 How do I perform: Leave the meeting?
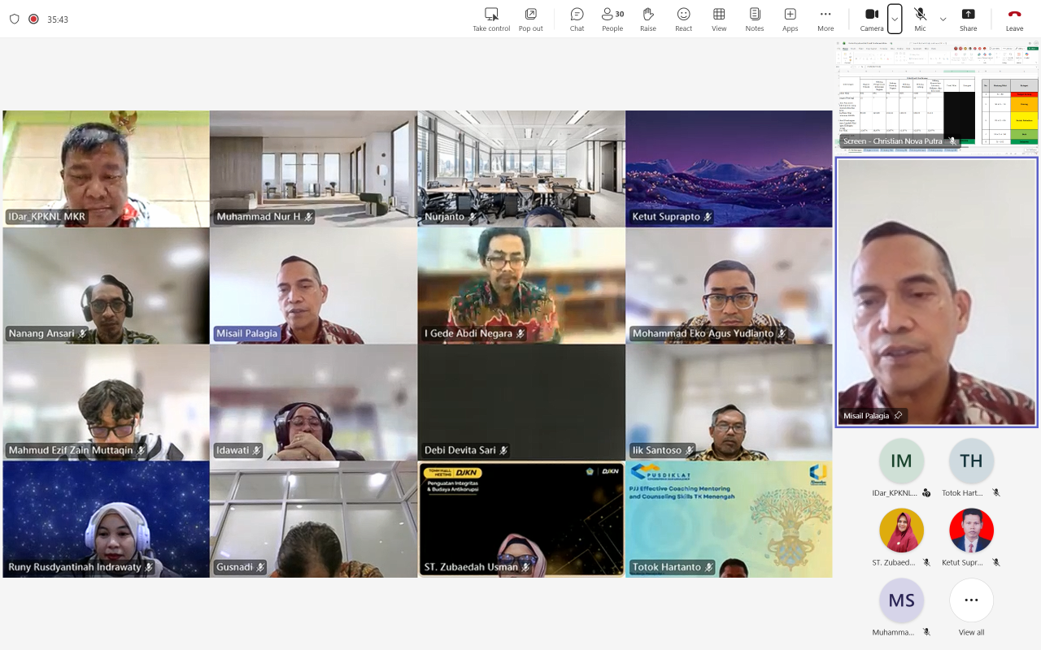click(x=1014, y=19)
